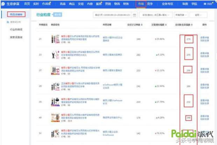Click second operation link in rank 23 row
The width and height of the screenshot is (217, 145).
[x=204, y=56]
